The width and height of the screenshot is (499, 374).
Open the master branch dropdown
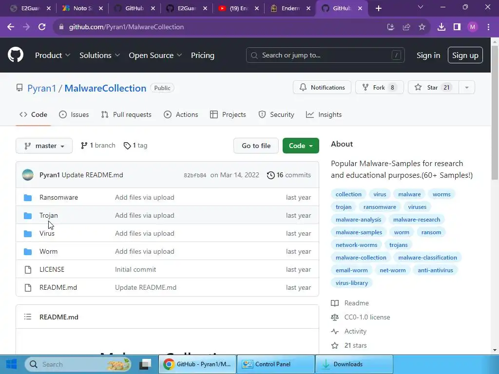pyautogui.click(x=44, y=146)
